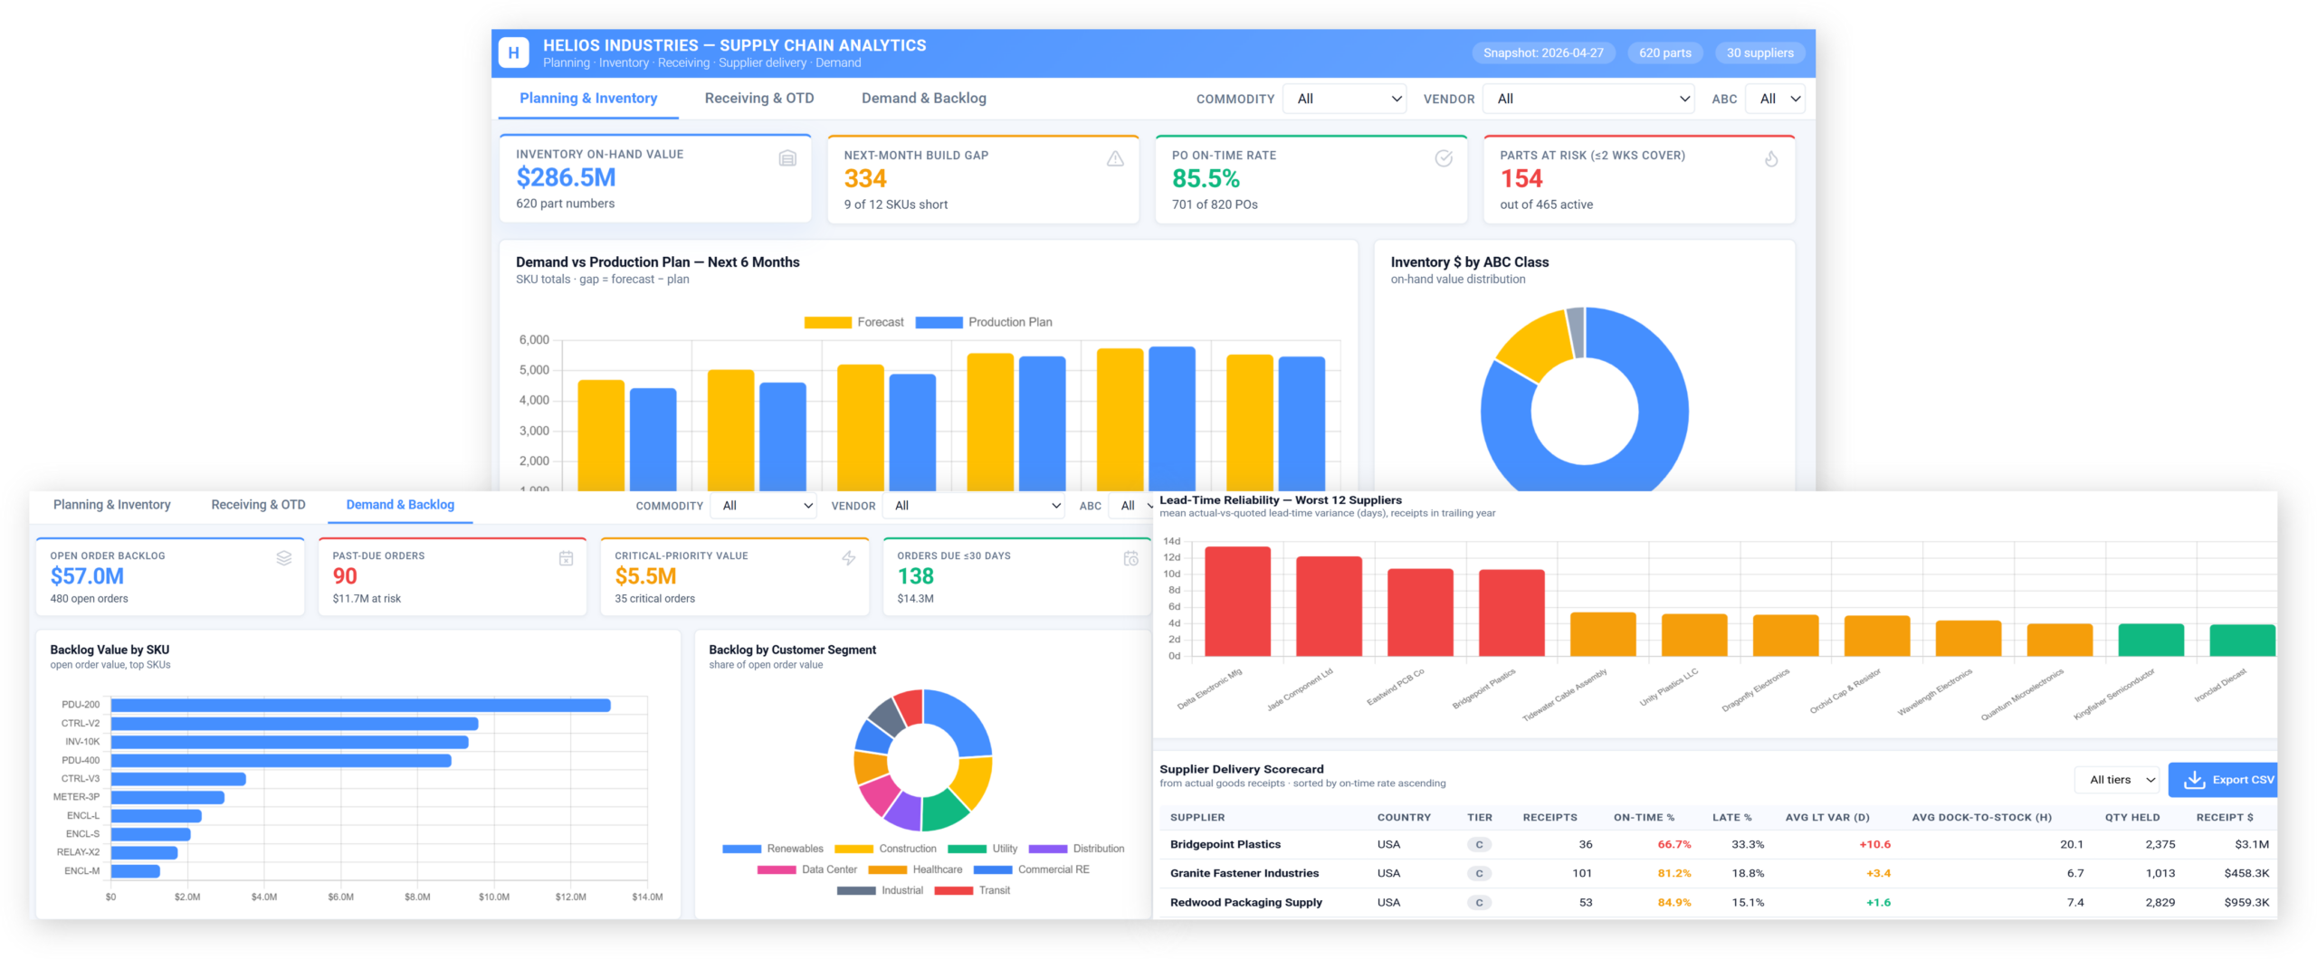Click the Ironclad Diecast lead-time bar
This screenshot has height=959, width=2317.
click(x=2242, y=641)
